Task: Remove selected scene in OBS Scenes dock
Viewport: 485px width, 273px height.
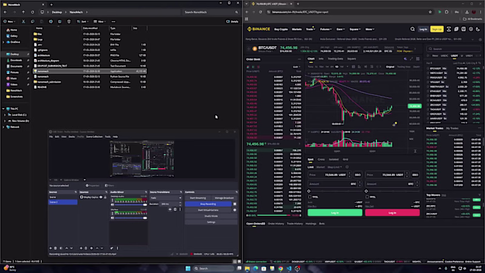Action: tap(55, 248)
